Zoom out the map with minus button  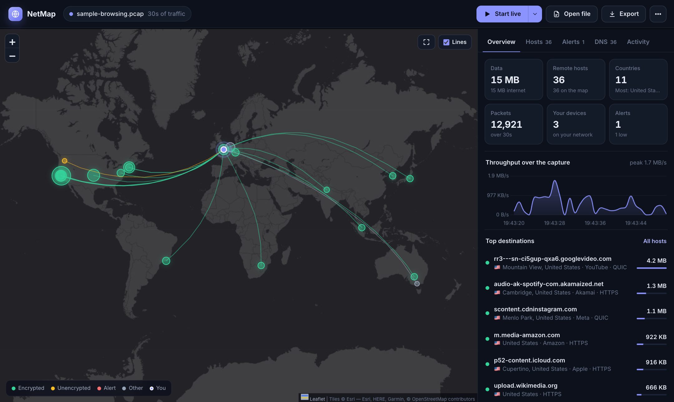pyautogui.click(x=12, y=56)
